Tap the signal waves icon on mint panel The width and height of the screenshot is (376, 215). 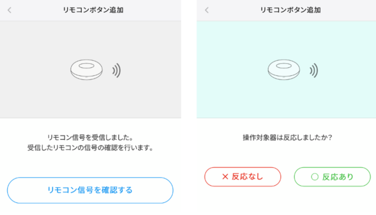313,70
